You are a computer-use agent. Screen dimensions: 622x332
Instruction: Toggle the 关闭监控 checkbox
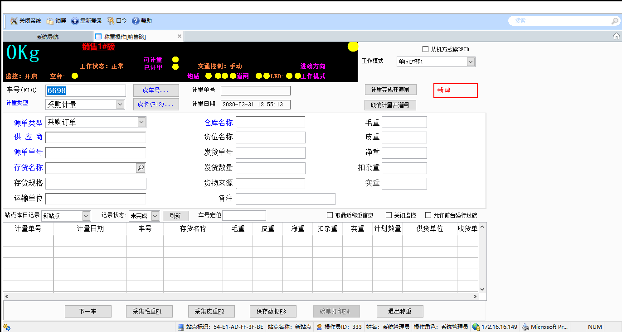pyautogui.click(x=389, y=215)
